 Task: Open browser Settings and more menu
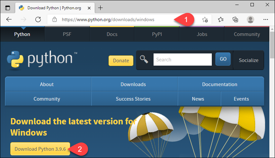(266, 20)
